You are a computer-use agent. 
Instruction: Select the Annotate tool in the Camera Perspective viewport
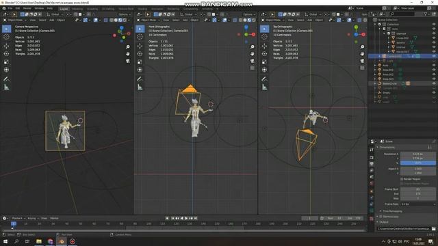[6, 79]
